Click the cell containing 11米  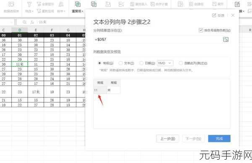(20, 64)
